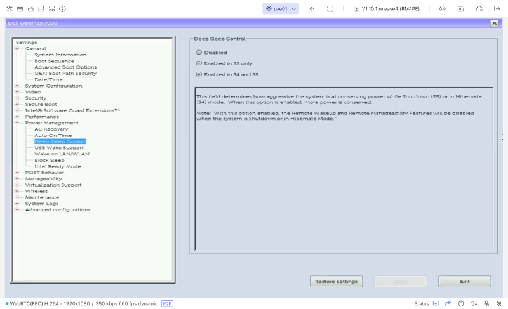Open Advanced Boot Options entry
The image size is (508, 309).
(65, 67)
